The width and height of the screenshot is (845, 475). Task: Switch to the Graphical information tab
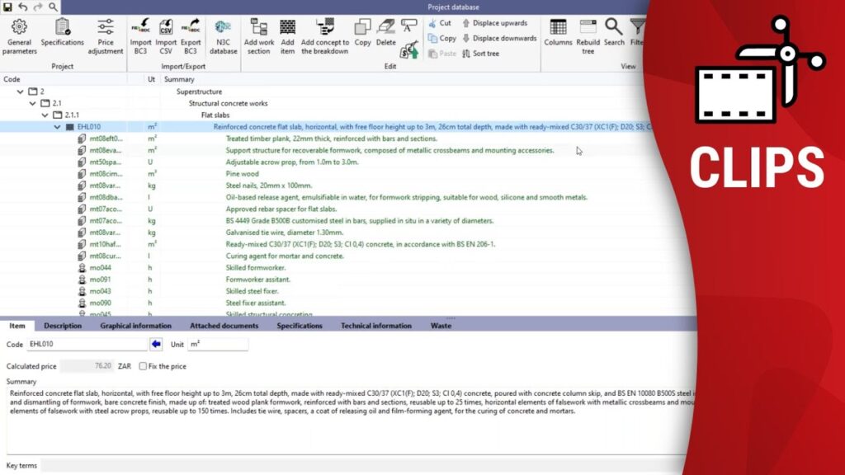(x=135, y=326)
